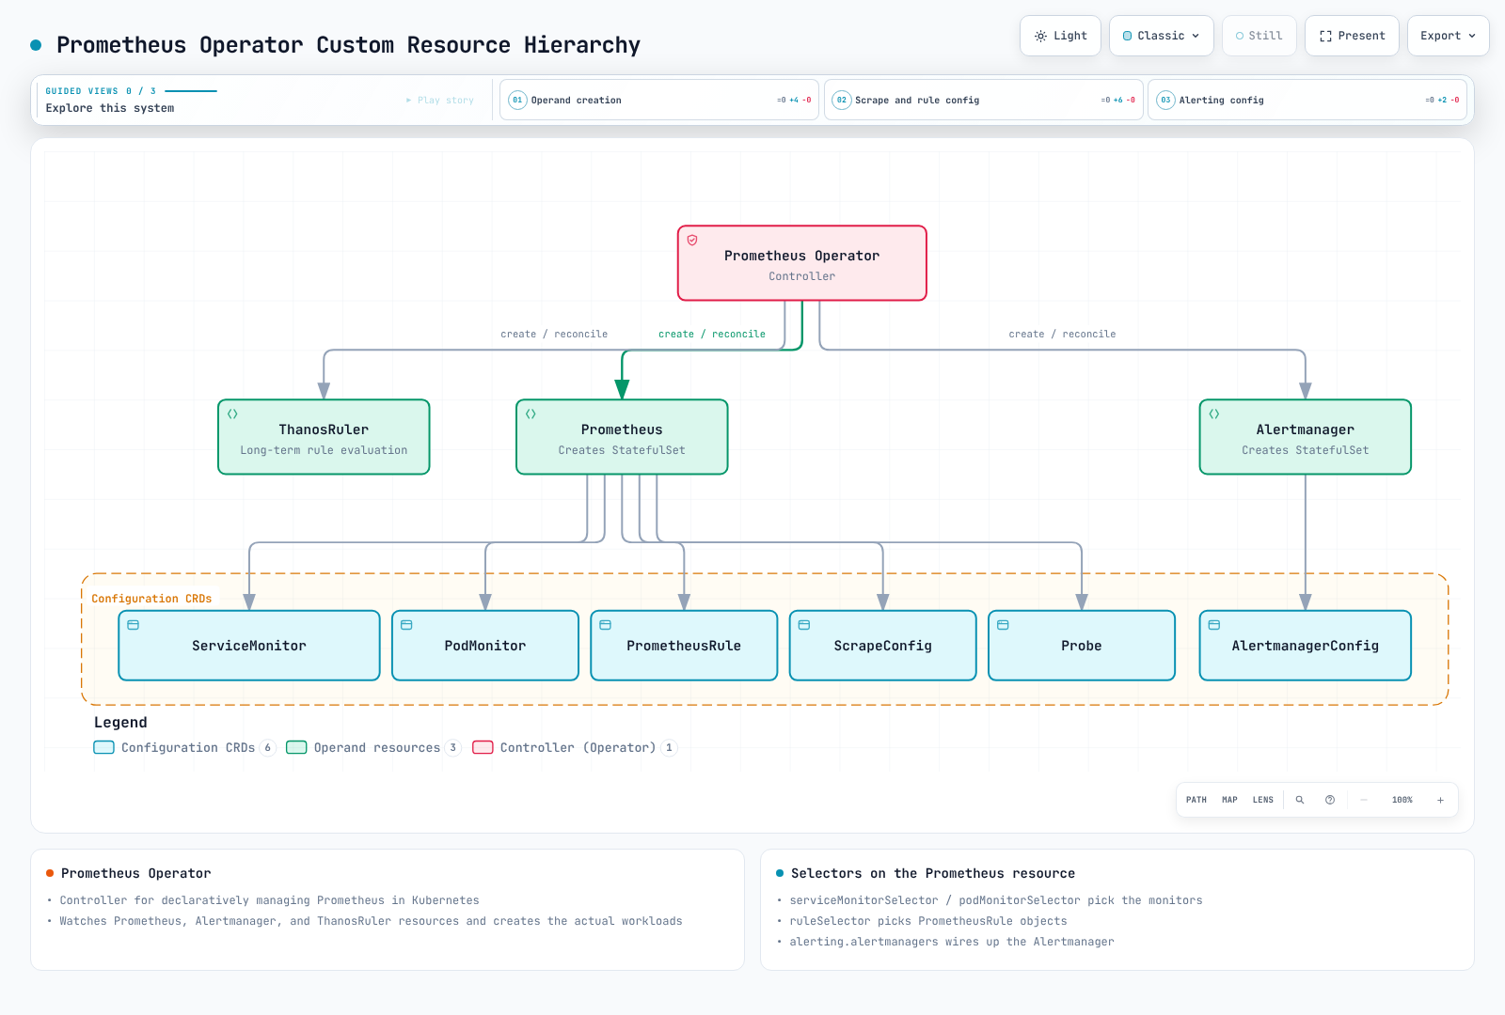Start Present fullscreen mode
This screenshot has height=1015, width=1505.
click(1352, 36)
